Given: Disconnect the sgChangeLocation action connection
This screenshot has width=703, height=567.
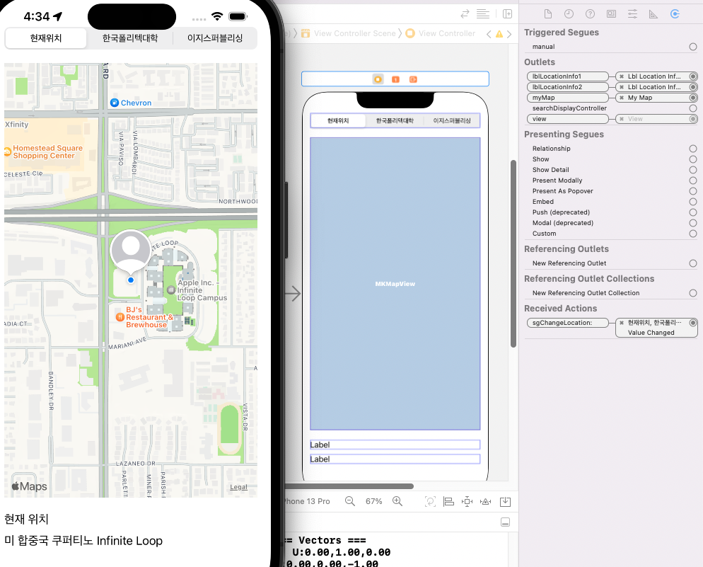Looking at the screenshot, I should pos(622,323).
